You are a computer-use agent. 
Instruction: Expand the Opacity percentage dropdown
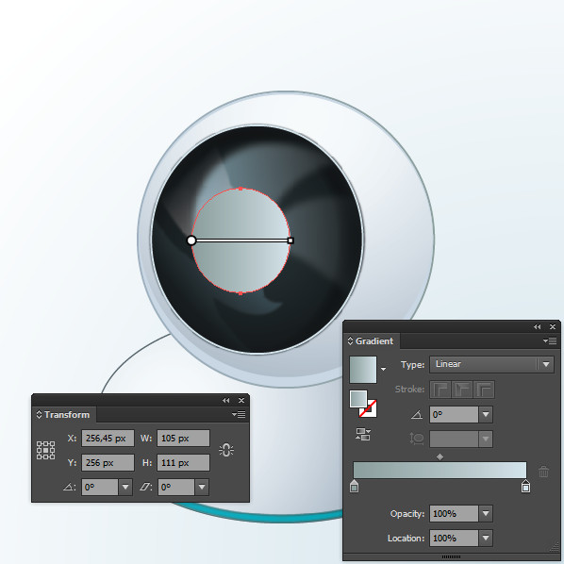486,514
